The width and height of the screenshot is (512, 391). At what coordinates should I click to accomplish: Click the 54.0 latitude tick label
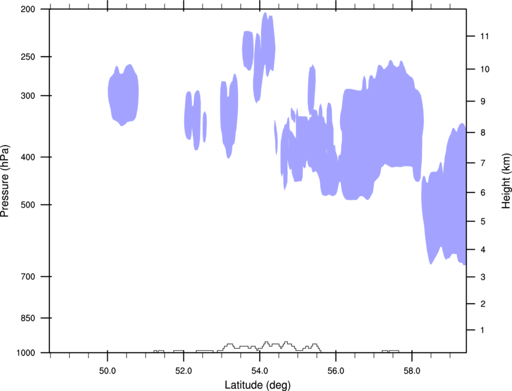260,371
